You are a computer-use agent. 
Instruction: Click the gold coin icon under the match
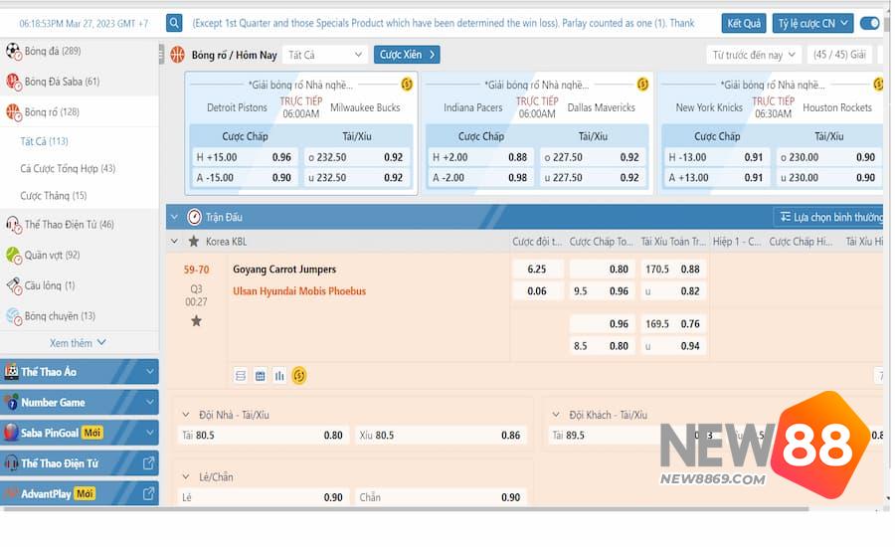tap(299, 375)
